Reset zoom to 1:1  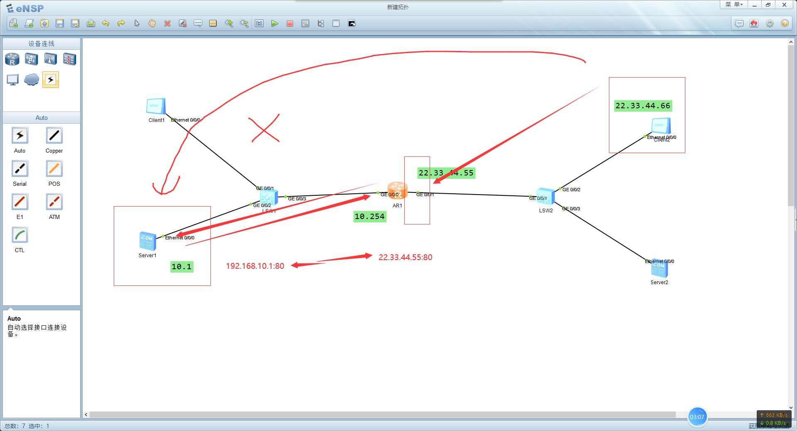tap(259, 23)
